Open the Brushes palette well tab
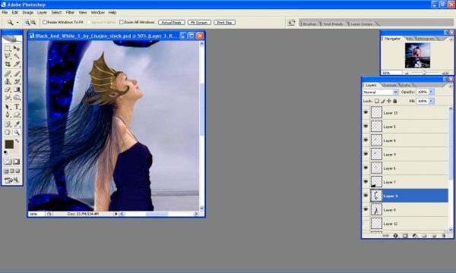Screen dimensions: 456x273 tap(309, 24)
